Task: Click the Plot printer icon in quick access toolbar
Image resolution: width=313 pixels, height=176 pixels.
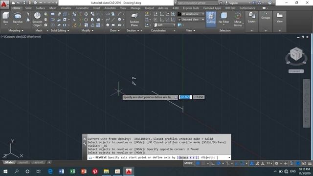Action: (35, 3)
